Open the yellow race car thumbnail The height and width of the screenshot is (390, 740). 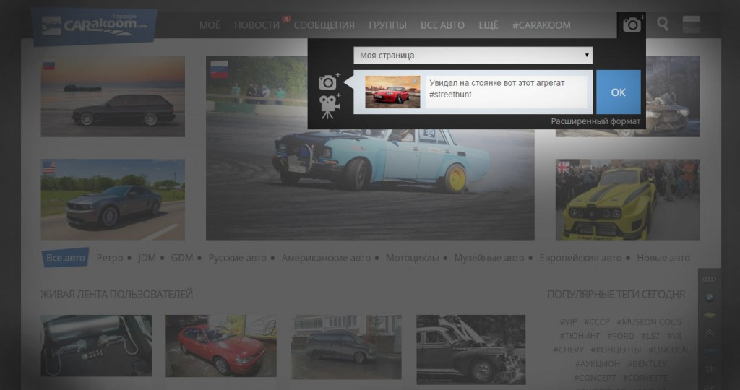tap(627, 199)
